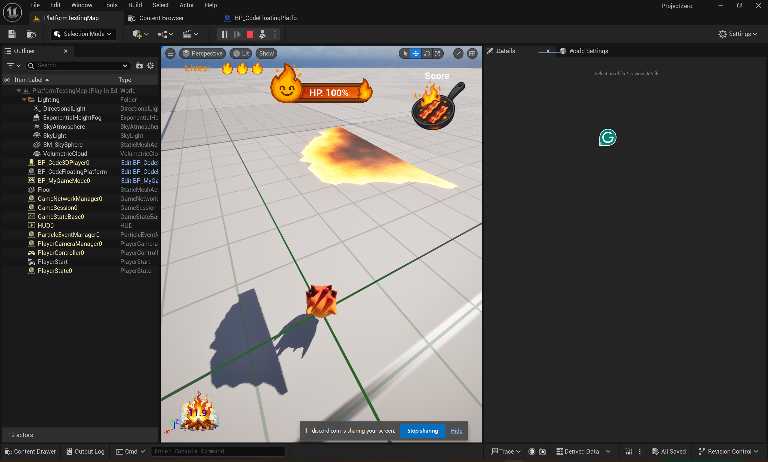768x462 pixels.
Task: Open the Outliner settings gear
Action: [x=151, y=66]
